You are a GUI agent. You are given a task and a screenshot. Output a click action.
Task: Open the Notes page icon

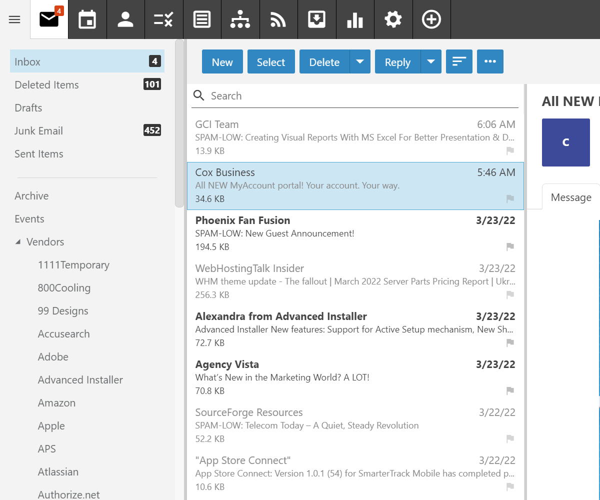pyautogui.click(x=202, y=19)
